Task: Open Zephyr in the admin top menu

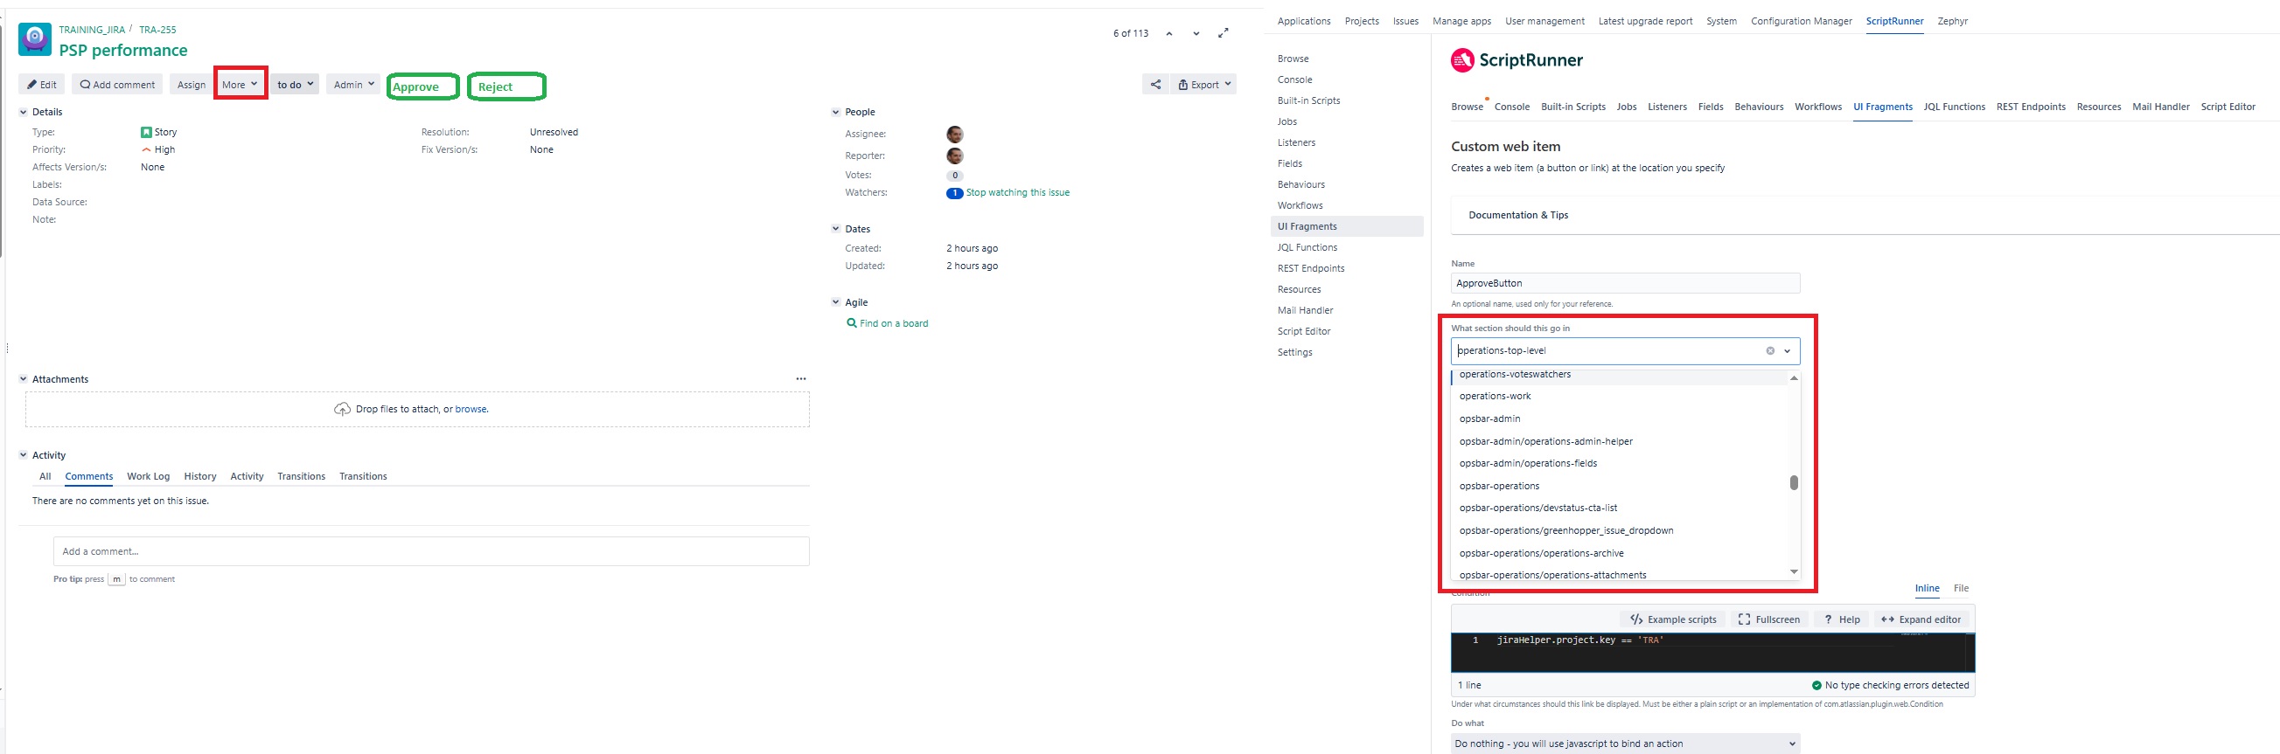Action: coord(1953,21)
